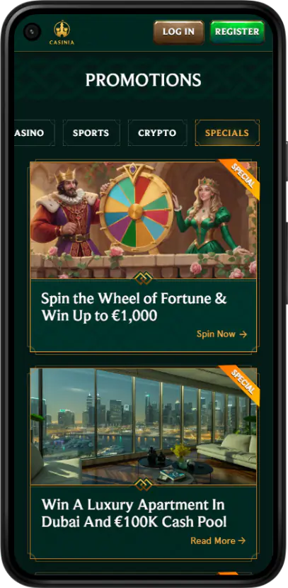Screen dimensions: 288x588
Task: Tap the green REGISTER button
Action: 237,32
